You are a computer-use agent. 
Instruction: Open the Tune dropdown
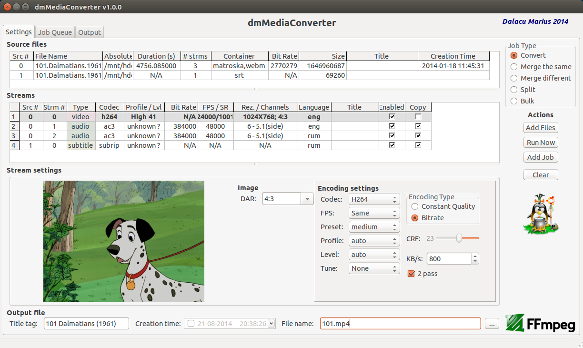pyautogui.click(x=374, y=268)
